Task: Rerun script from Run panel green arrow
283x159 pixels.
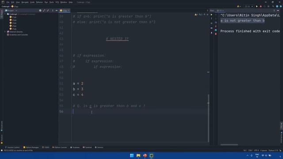Action: [x=211, y=15]
